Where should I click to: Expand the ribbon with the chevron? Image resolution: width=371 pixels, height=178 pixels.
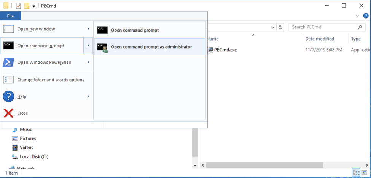click(x=357, y=16)
